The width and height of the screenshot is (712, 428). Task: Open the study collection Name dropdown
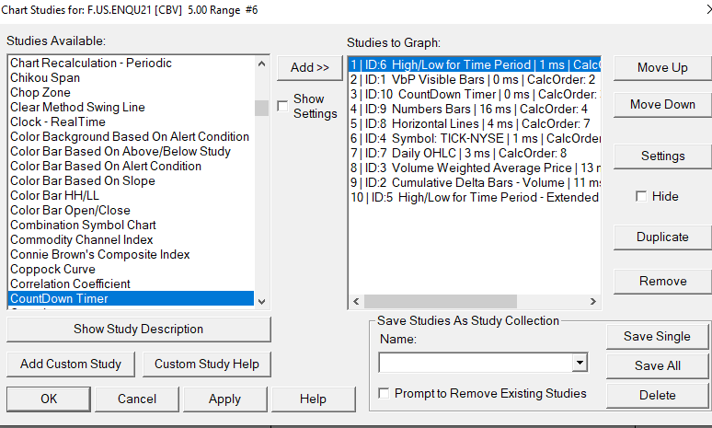coord(579,364)
